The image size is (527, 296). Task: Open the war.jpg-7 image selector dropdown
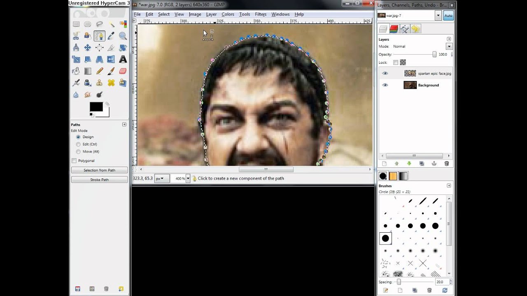pyautogui.click(x=438, y=16)
